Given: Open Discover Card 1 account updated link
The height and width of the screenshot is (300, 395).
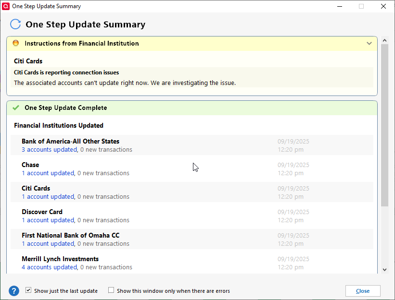Looking at the screenshot, I should pyautogui.click(x=48, y=220).
